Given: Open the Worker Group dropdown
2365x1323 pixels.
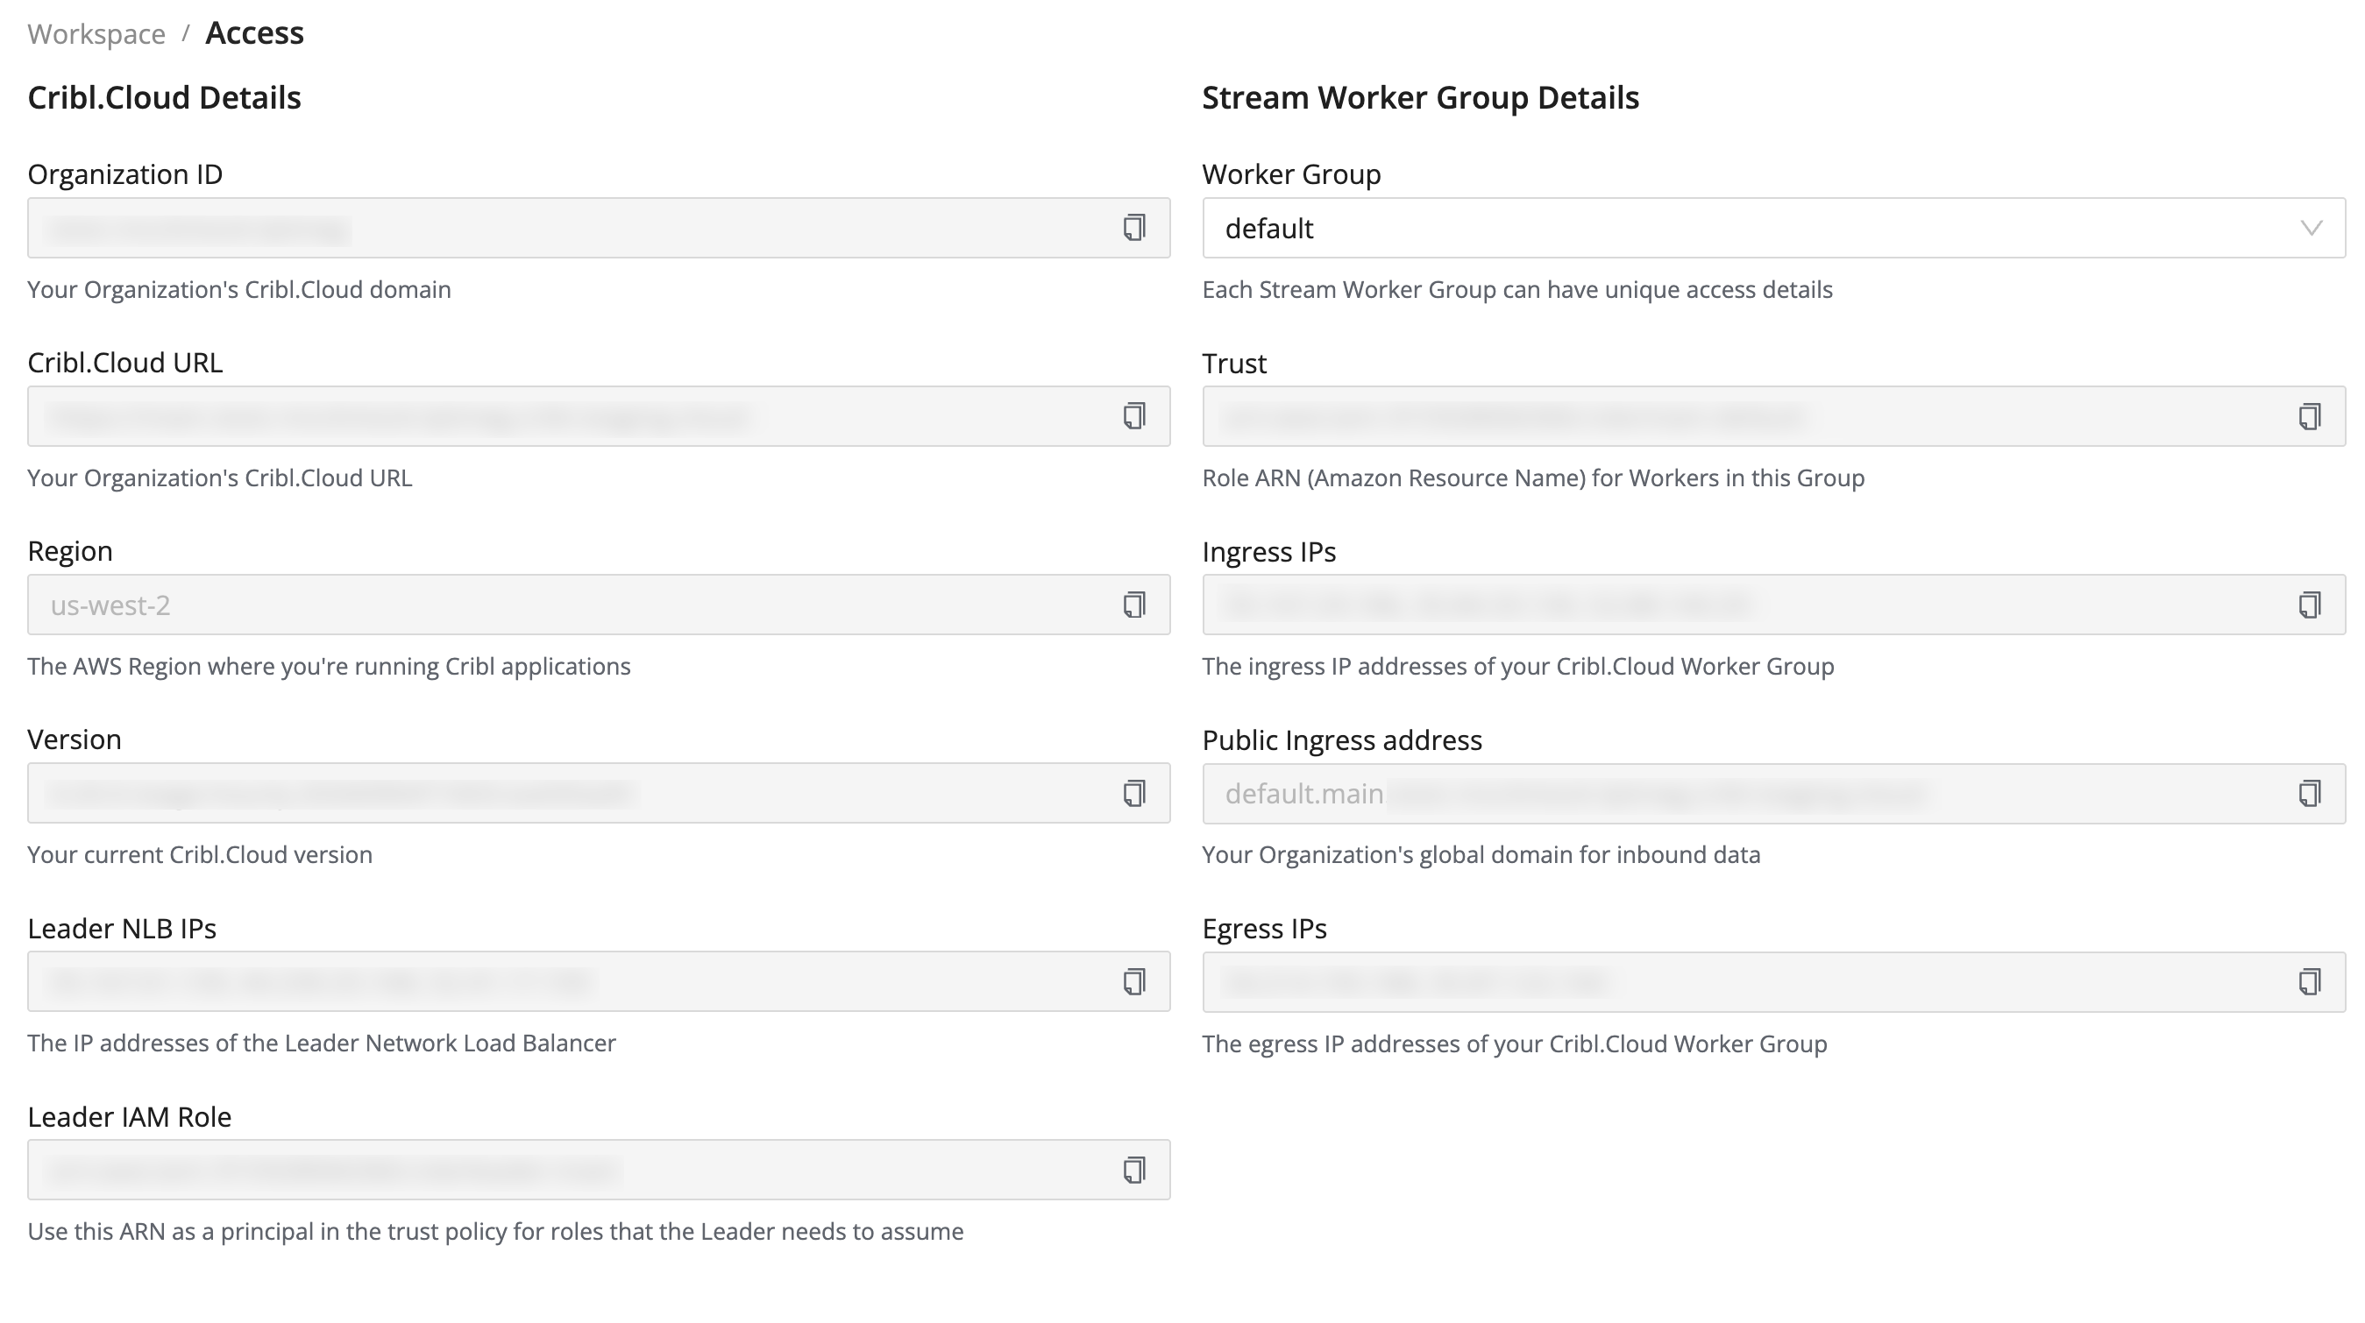Looking at the screenshot, I should 1774,228.
